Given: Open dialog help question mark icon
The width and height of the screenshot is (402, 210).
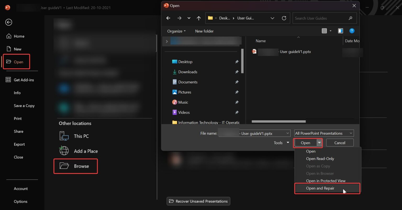Looking at the screenshot, I should (x=352, y=31).
